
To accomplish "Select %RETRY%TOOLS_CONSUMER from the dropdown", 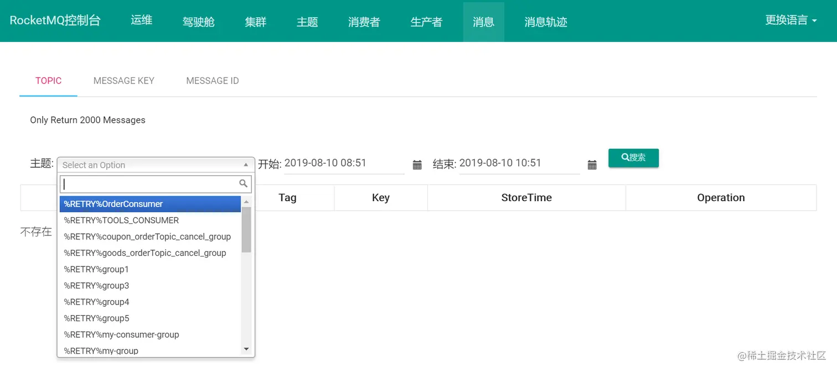I will pos(121,220).
